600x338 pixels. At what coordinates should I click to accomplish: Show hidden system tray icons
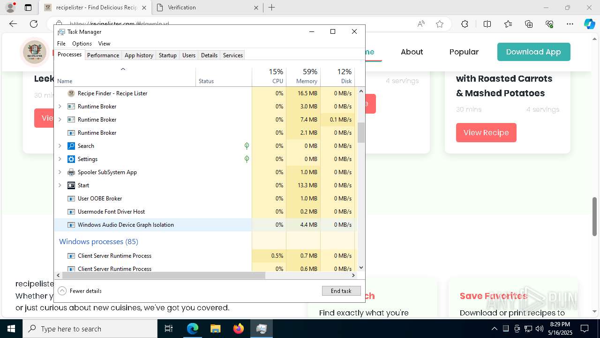coord(494,329)
